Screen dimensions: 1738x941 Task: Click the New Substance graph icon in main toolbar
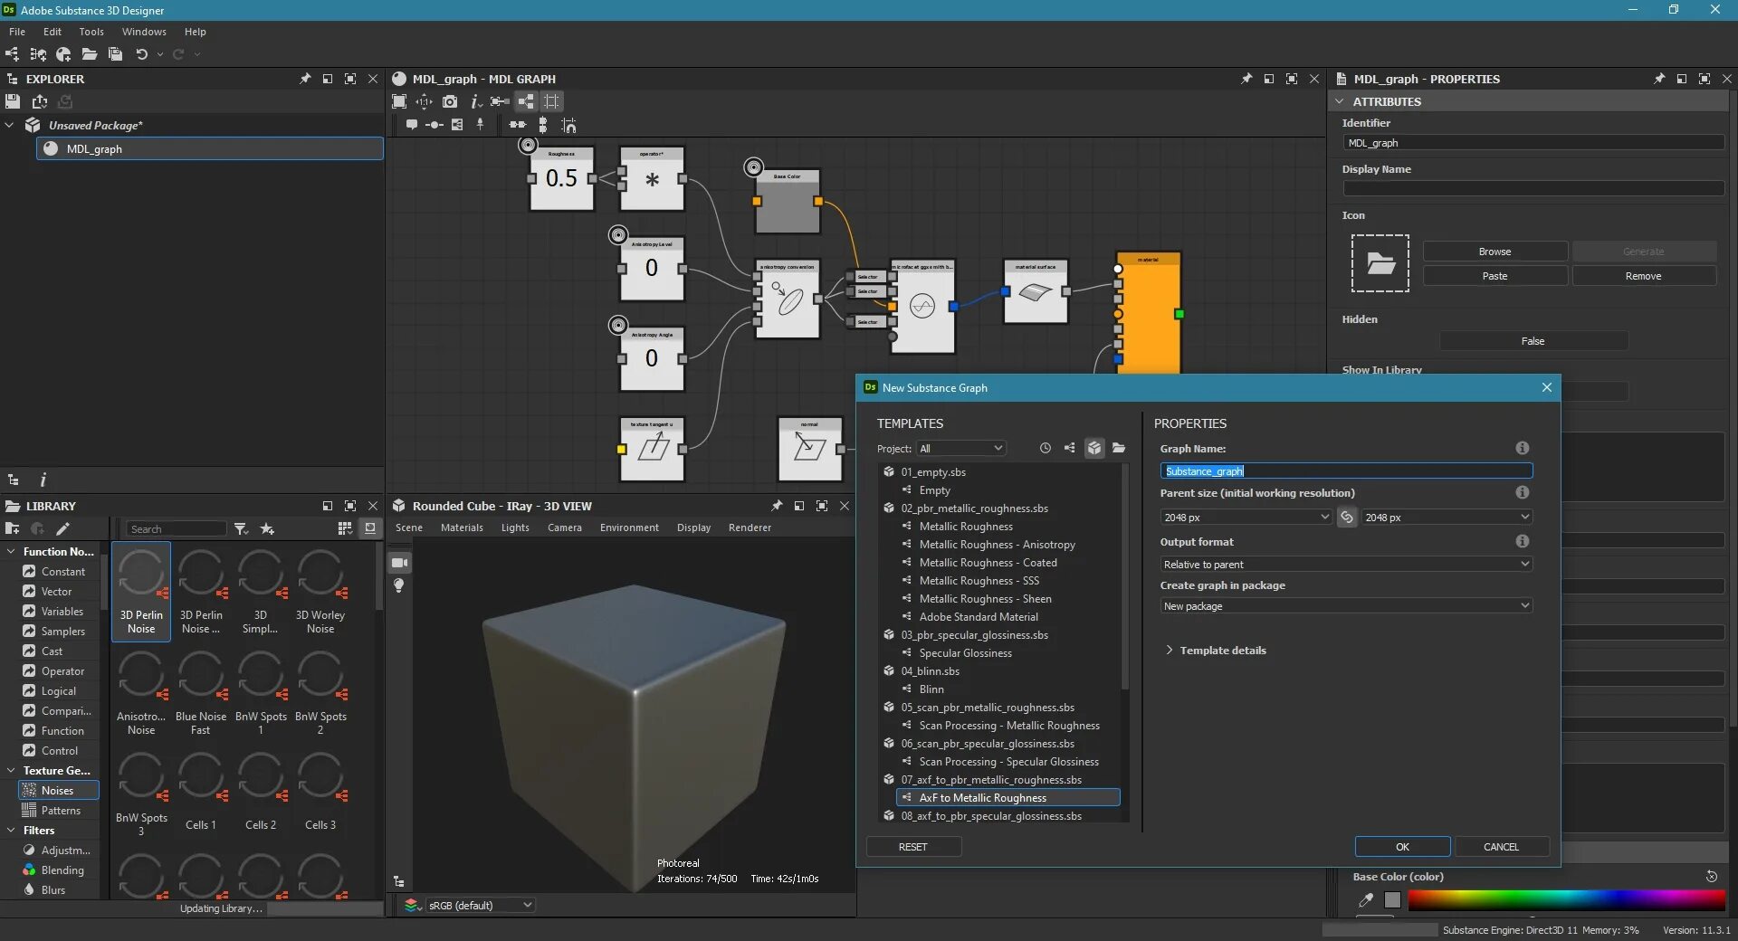tap(13, 54)
